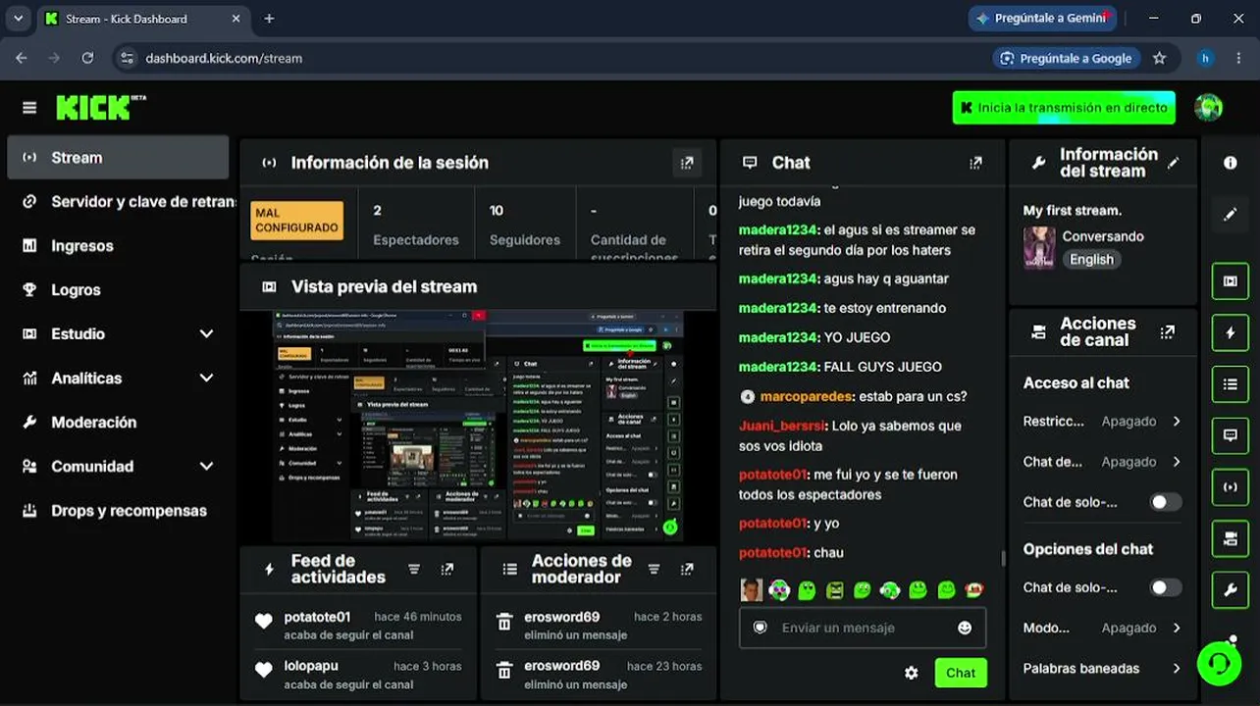The height and width of the screenshot is (706, 1260).
Task: Filter the Feed de actividades list
Action: (x=414, y=569)
